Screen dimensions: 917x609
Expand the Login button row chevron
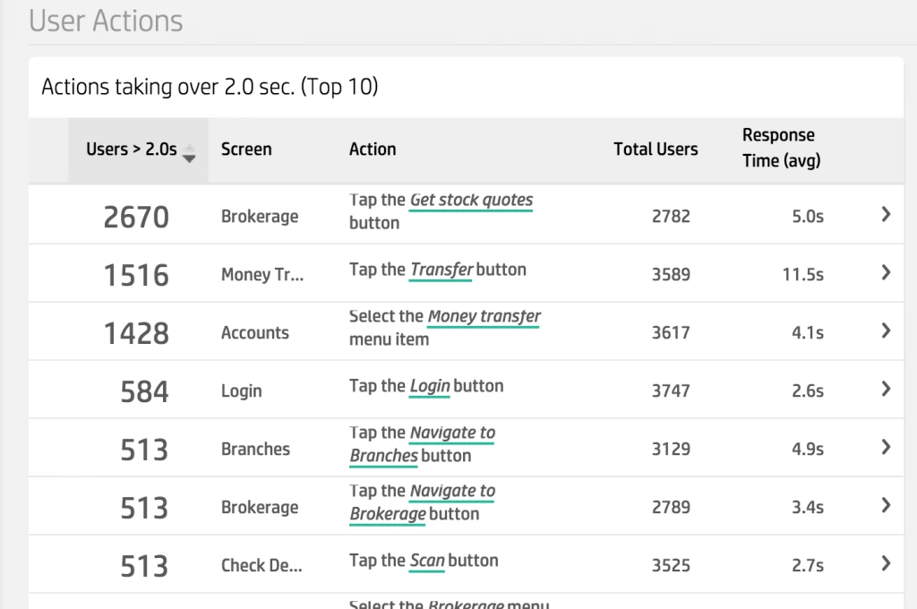[x=886, y=389]
